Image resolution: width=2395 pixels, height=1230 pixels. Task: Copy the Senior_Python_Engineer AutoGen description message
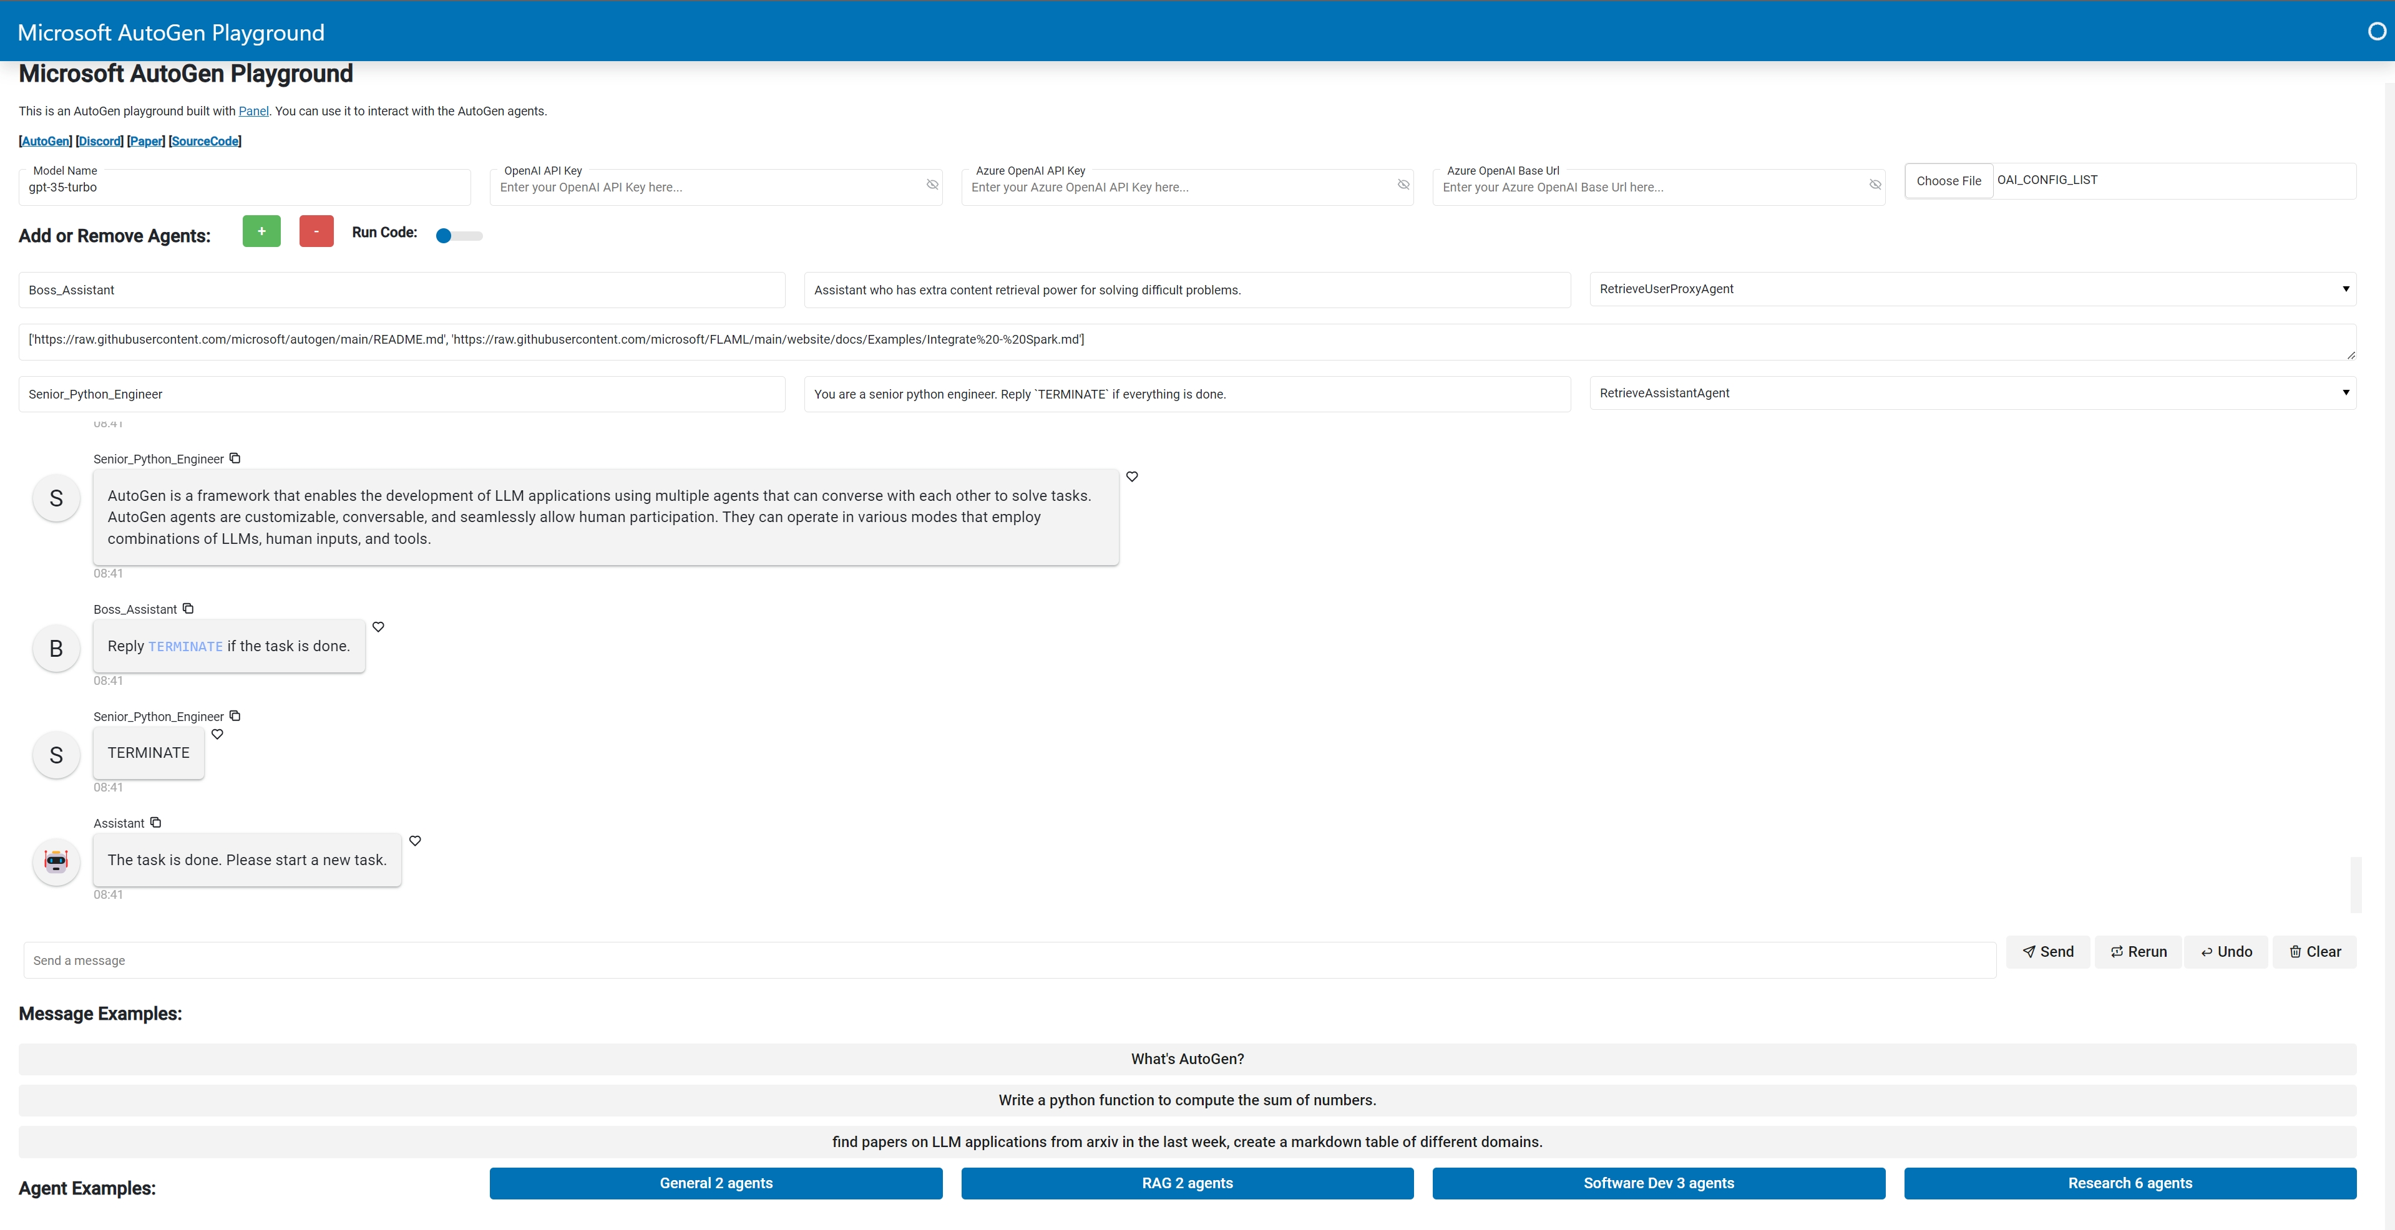(x=235, y=458)
